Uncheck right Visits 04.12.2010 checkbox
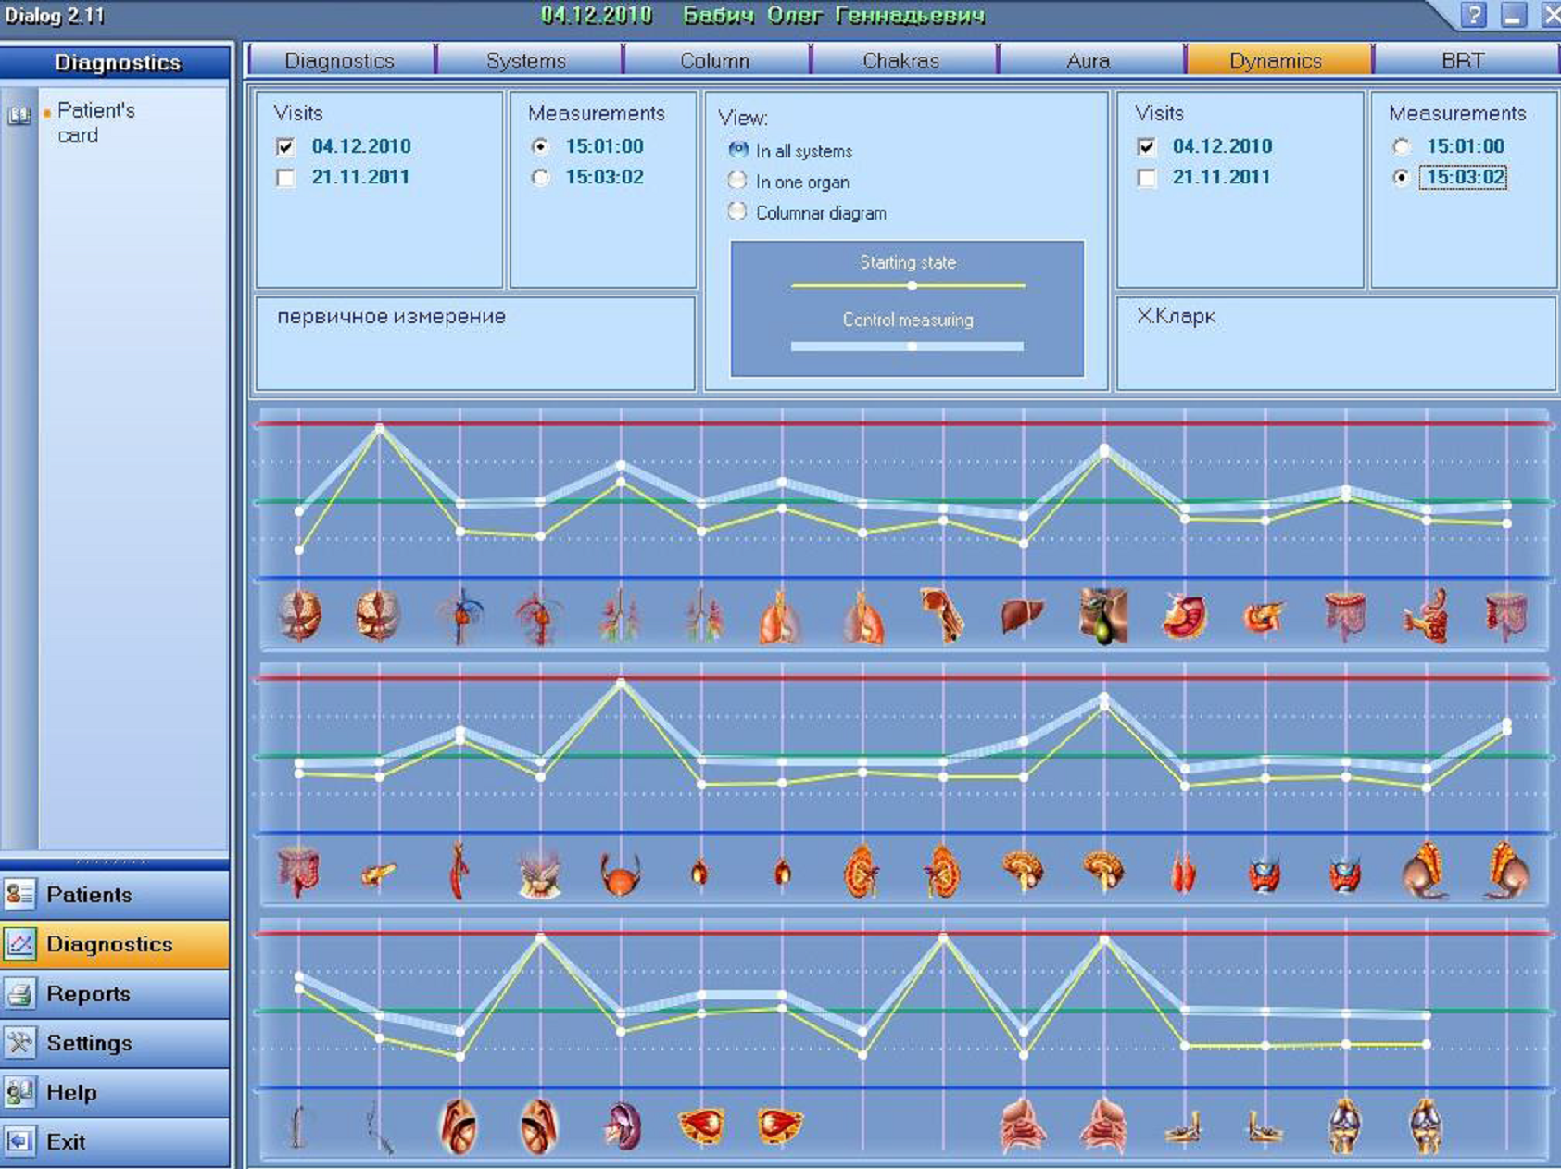This screenshot has width=1561, height=1169. click(1147, 146)
